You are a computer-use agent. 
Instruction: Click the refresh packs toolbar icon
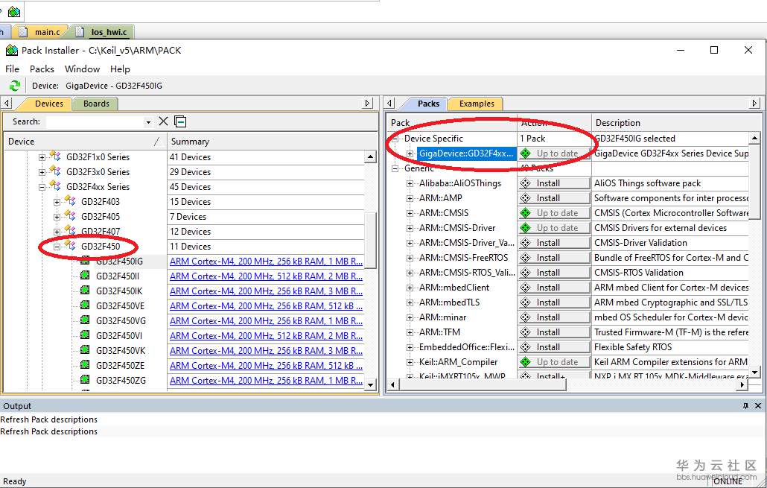pyautogui.click(x=15, y=86)
